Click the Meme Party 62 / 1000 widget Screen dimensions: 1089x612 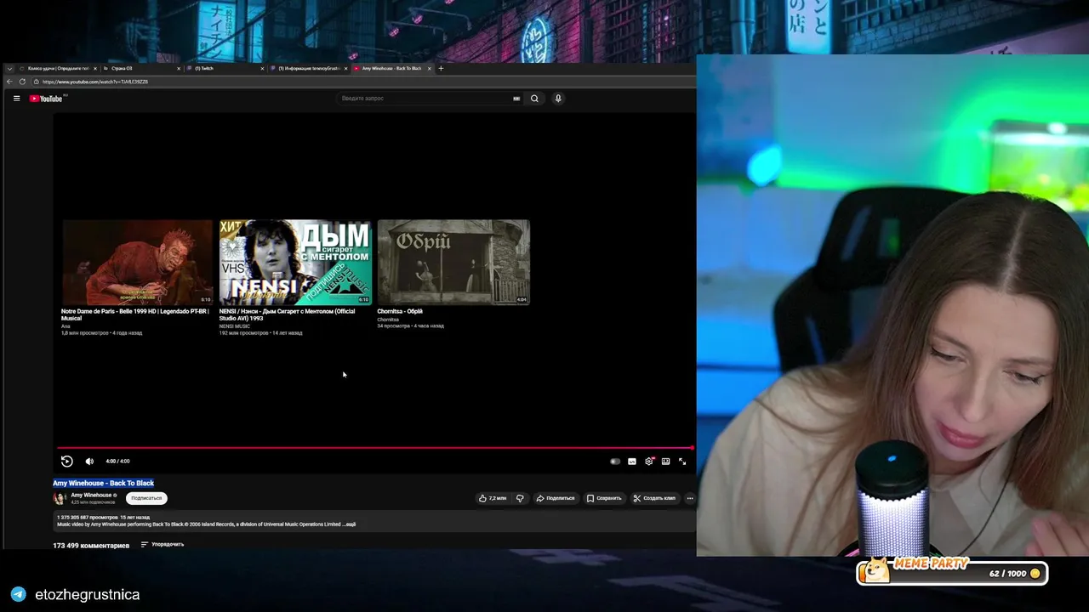952,572
